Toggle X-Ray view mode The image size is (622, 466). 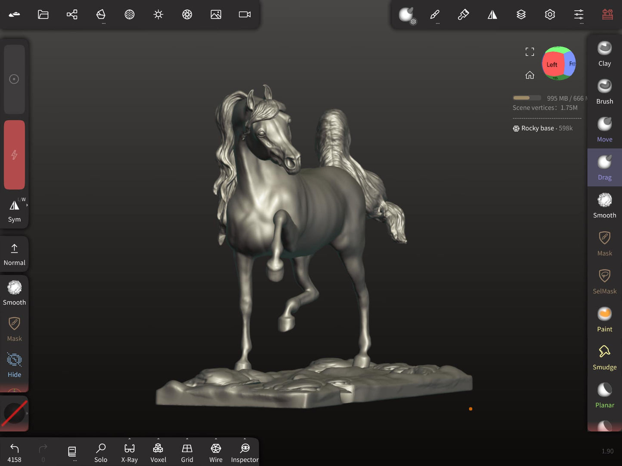click(x=129, y=453)
